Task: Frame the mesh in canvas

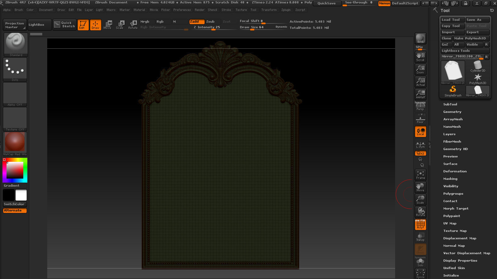Action: pyautogui.click(x=420, y=175)
